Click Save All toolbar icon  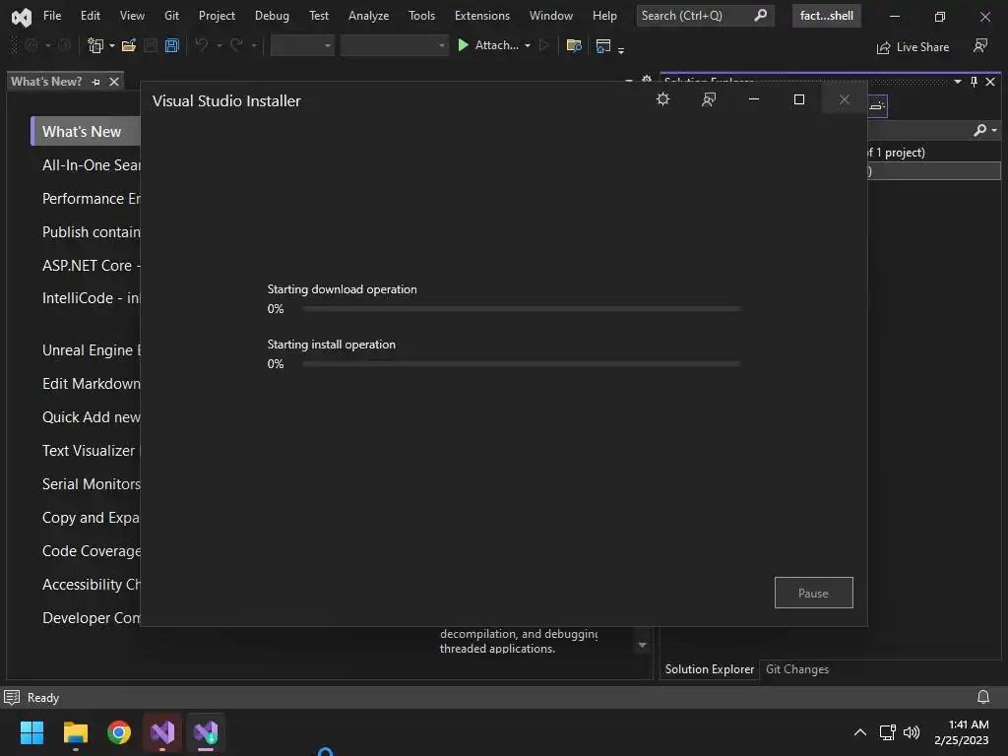171,45
